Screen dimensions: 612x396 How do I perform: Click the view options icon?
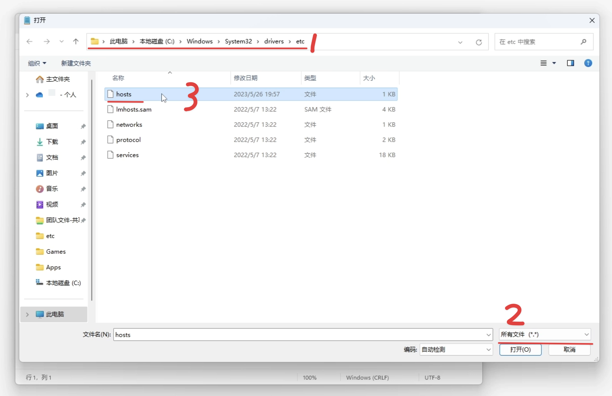coord(547,63)
